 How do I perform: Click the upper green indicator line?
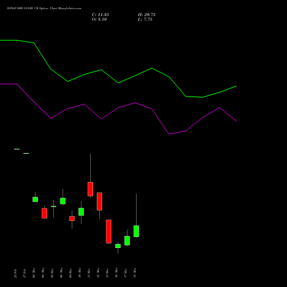tap(118, 83)
